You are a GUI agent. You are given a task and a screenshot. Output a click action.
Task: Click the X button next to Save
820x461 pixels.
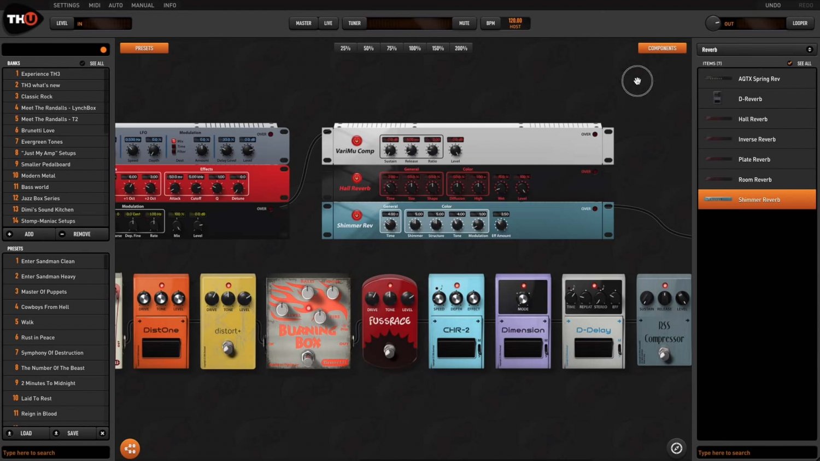click(x=102, y=433)
